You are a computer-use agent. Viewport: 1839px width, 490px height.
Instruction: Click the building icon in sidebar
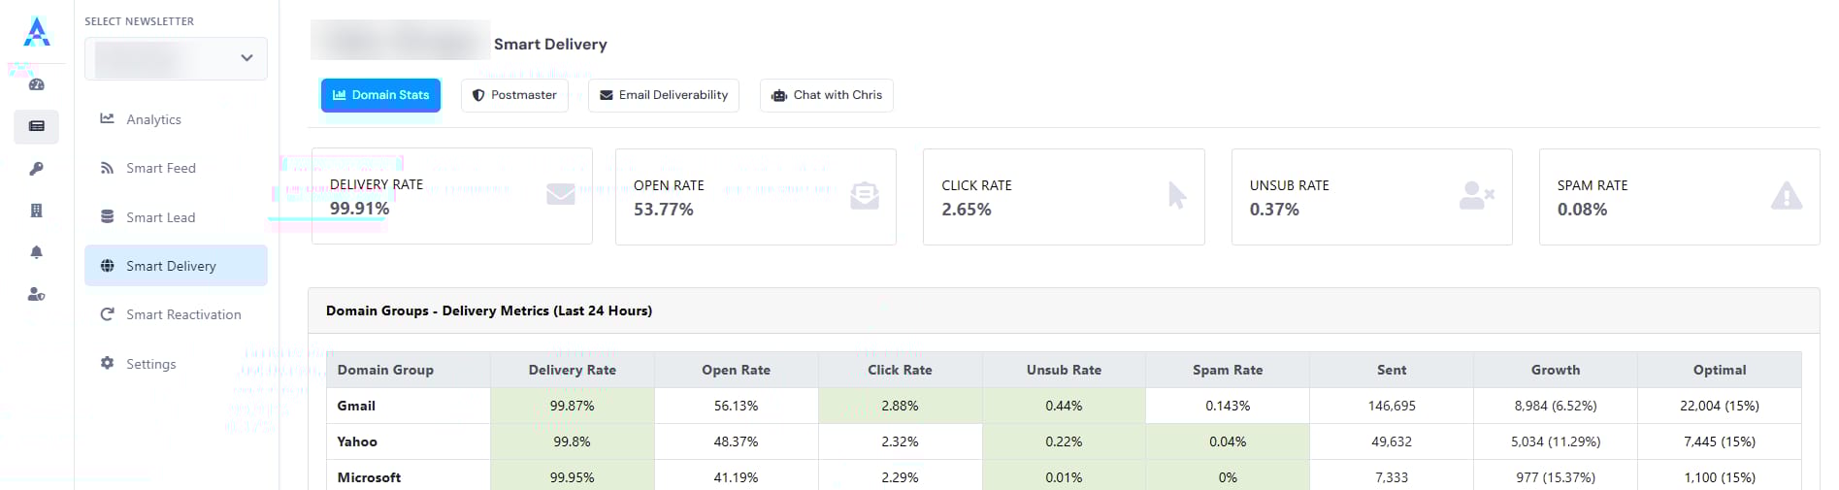click(x=37, y=211)
